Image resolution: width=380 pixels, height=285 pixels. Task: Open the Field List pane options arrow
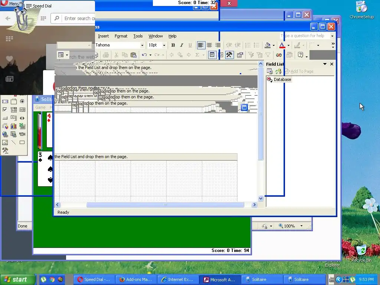point(325,64)
